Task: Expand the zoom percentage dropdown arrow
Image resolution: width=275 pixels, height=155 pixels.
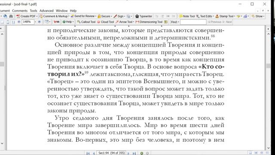Action: pyautogui.click(x=35, y=22)
